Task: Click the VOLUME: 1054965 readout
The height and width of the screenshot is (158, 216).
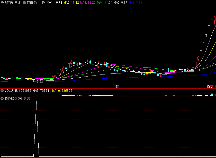Action: pyautogui.click(x=18, y=91)
